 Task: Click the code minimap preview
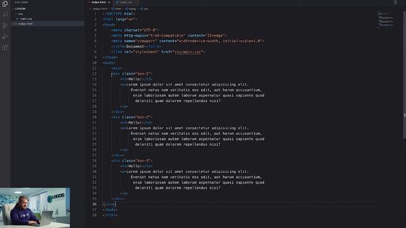386,20
